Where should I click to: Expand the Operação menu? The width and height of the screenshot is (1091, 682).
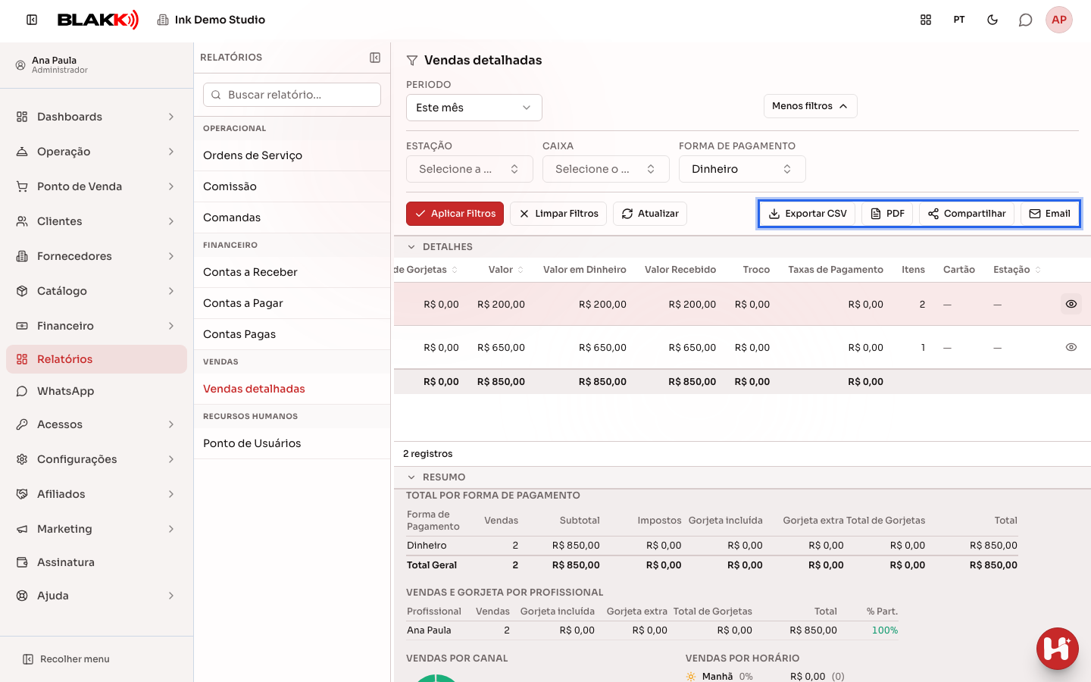tap(96, 152)
